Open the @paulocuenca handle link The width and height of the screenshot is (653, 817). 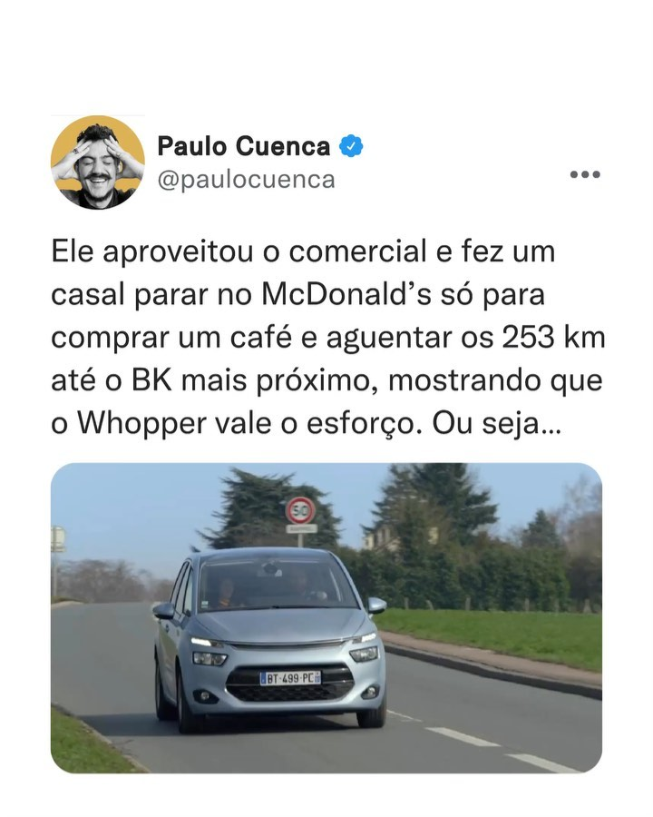pos(247,180)
